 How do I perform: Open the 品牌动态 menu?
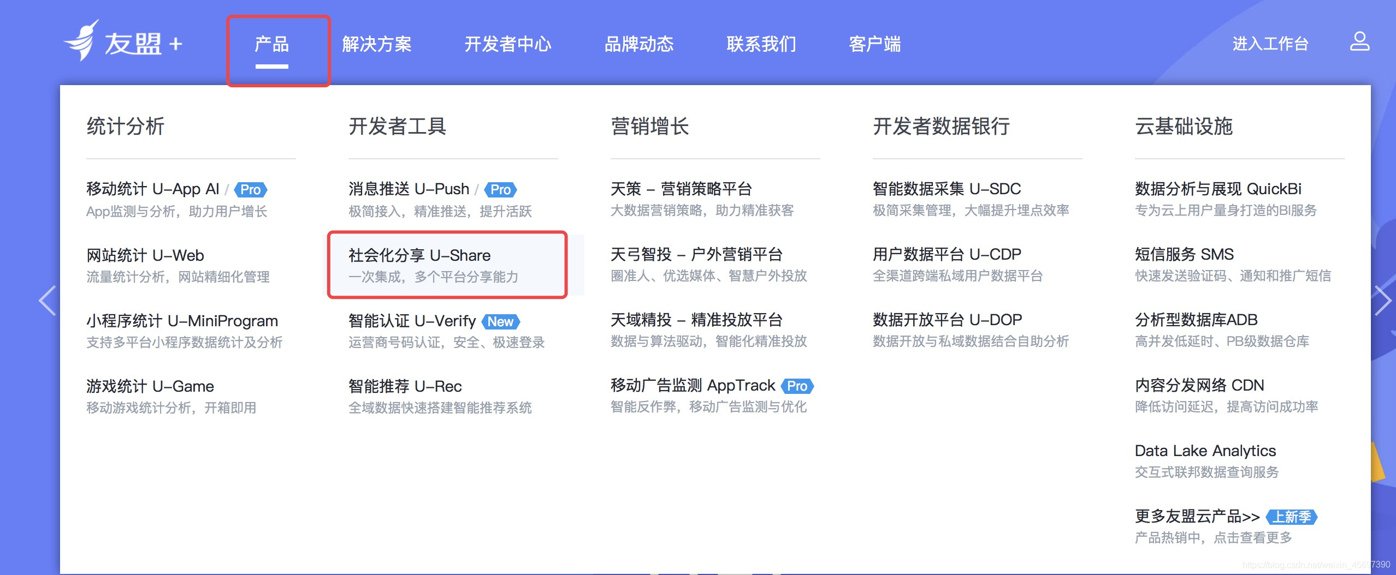pos(639,44)
